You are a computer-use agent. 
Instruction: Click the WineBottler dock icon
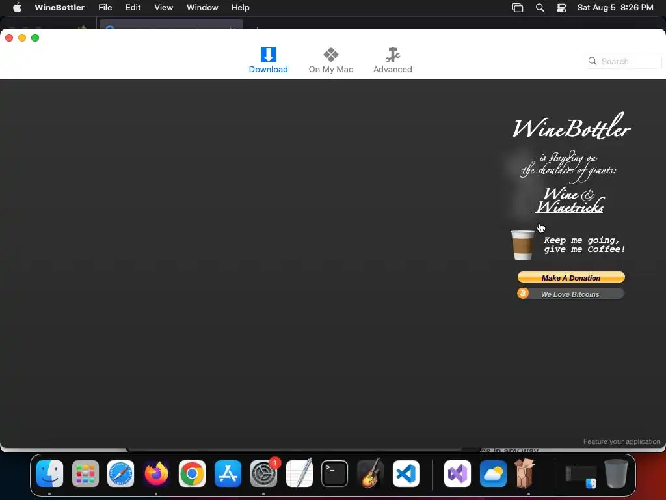525,473
